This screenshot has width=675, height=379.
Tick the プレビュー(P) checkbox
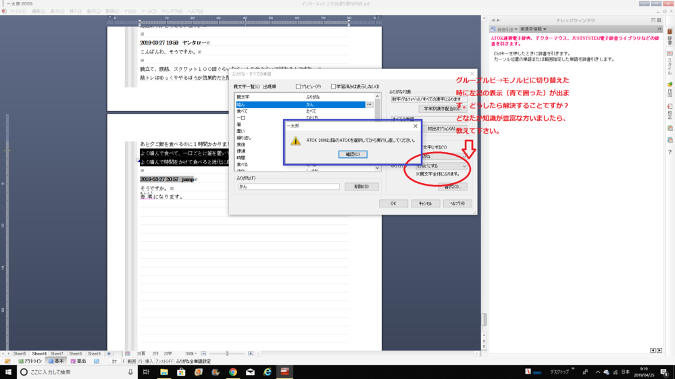[x=298, y=86]
